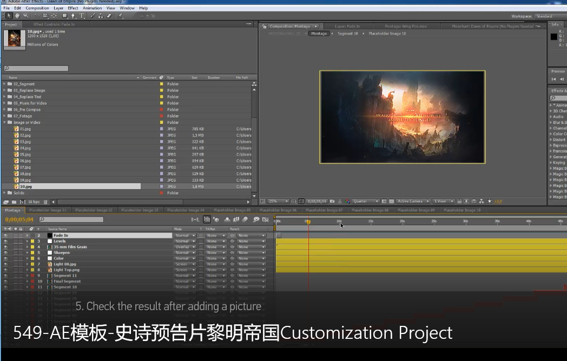Toggle the transparency grid in viewer
The image size is (567, 361).
391,201
